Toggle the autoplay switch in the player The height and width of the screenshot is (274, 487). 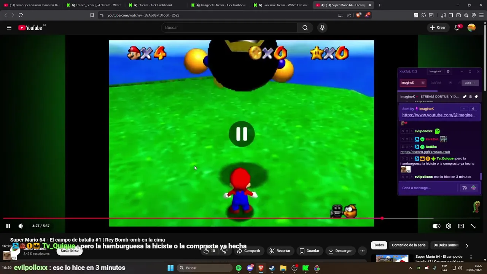point(436,226)
